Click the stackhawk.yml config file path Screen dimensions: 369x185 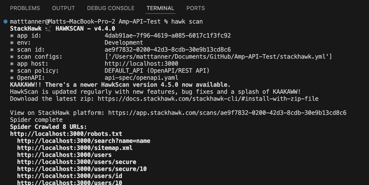(218, 57)
